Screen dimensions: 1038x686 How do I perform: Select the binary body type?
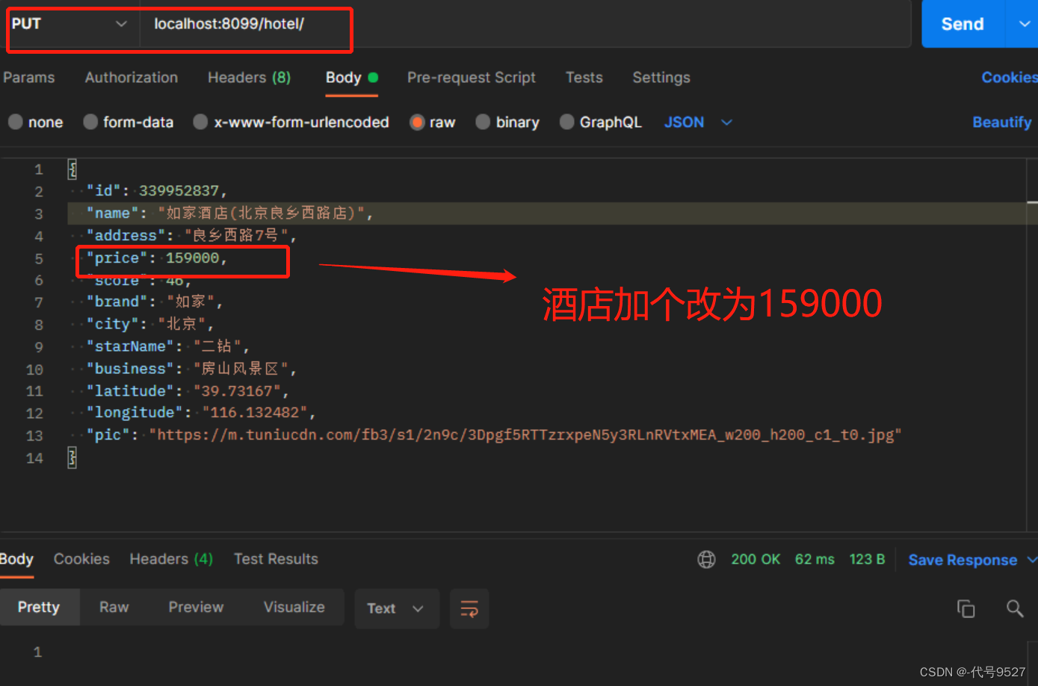(507, 122)
